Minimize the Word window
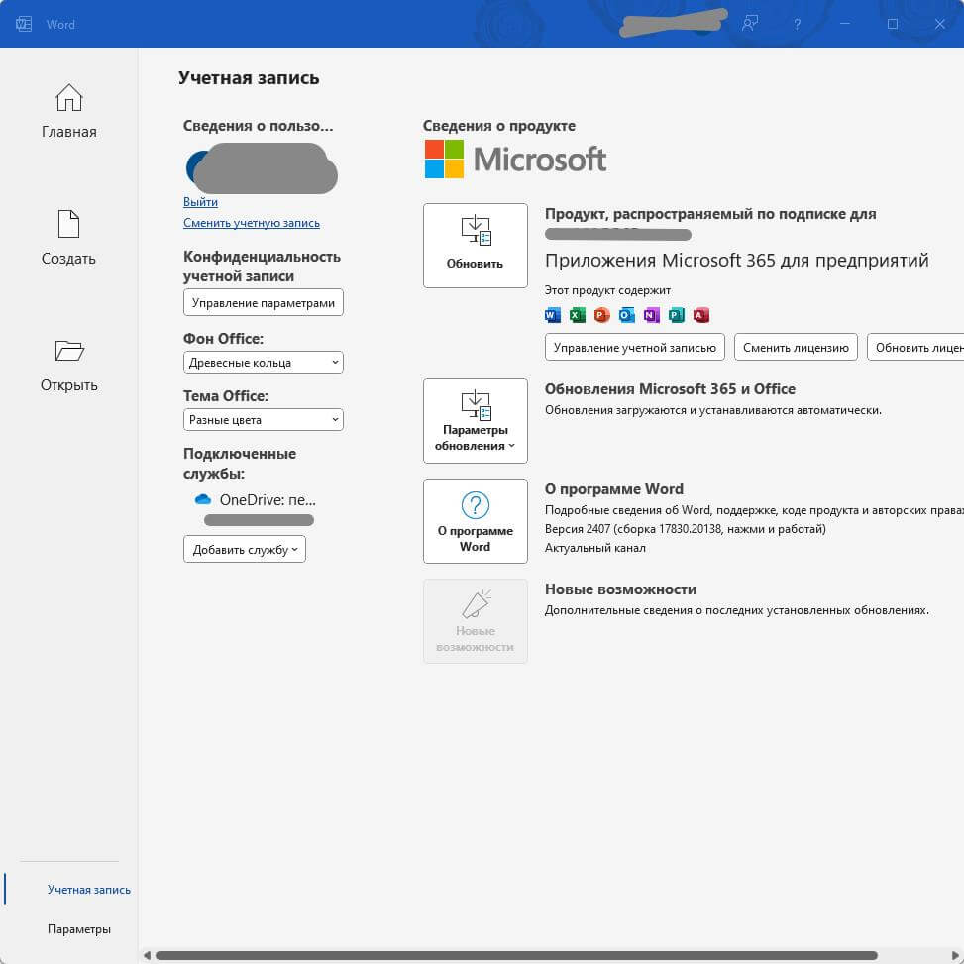 (845, 24)
